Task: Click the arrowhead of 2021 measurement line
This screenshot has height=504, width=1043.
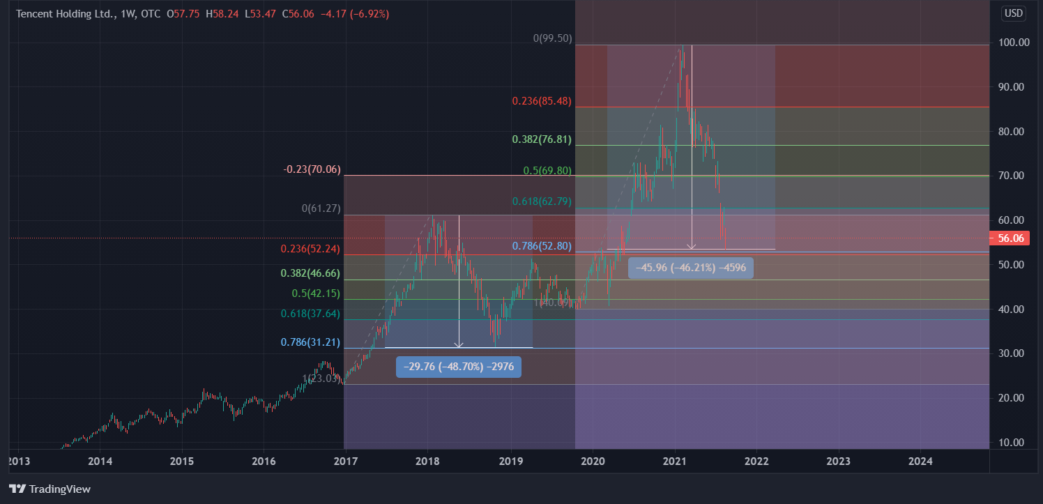Action: coord(692,245)
